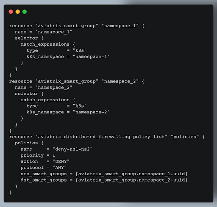Image resolution: width=217 pixels, height=207 pixels.
Task: Select the "DENY" action value
Action: tap(61, 161)
